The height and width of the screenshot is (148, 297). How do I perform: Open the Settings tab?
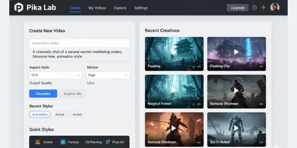pos(141,8)
